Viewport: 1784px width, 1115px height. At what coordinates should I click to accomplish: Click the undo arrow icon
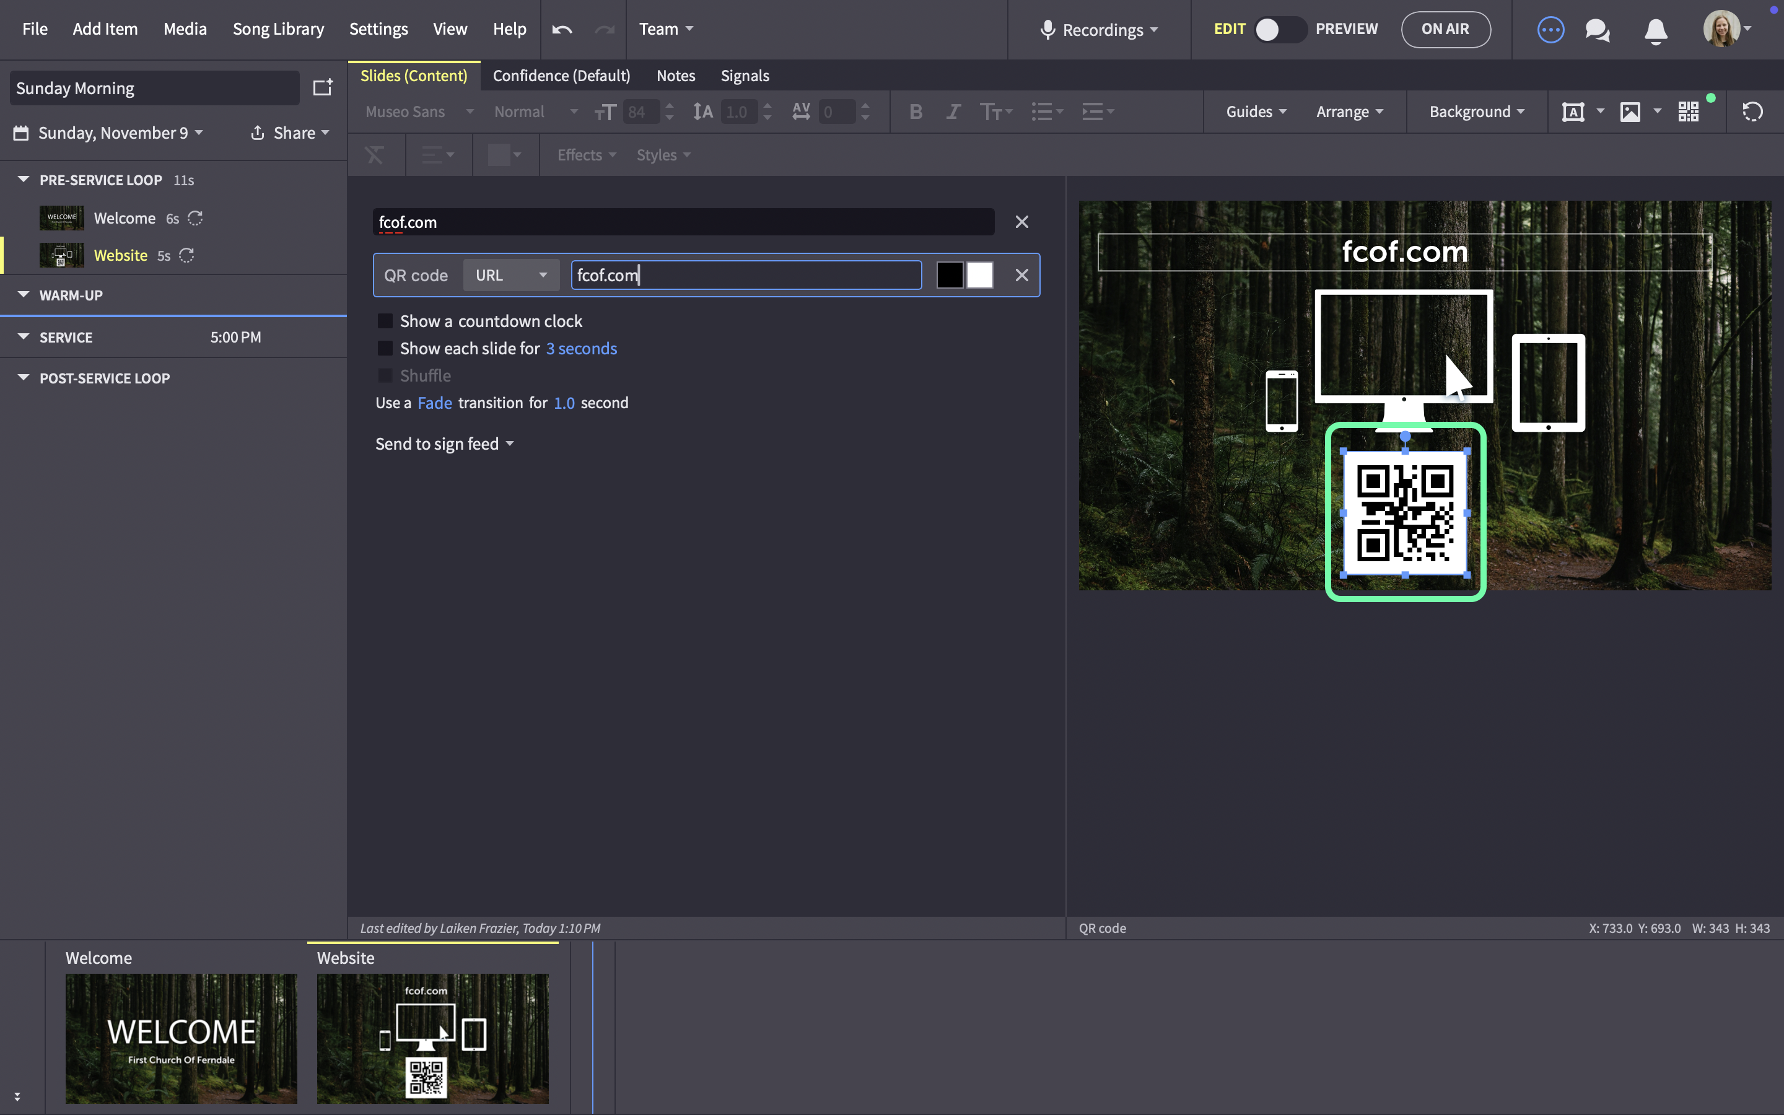tap(562, 30)
